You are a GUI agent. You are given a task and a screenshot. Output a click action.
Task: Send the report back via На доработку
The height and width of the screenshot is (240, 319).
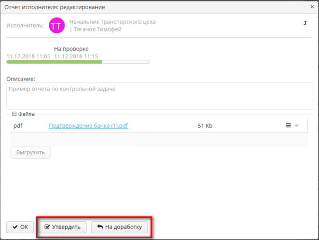tap(120, 227)
